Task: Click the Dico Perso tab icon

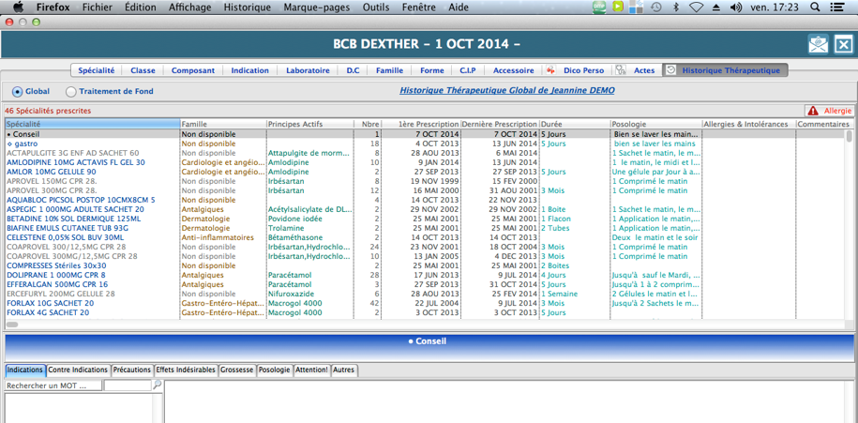Action: tap(551, 70)
